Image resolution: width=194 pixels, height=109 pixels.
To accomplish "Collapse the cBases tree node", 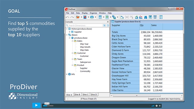I will pos(67,35).
